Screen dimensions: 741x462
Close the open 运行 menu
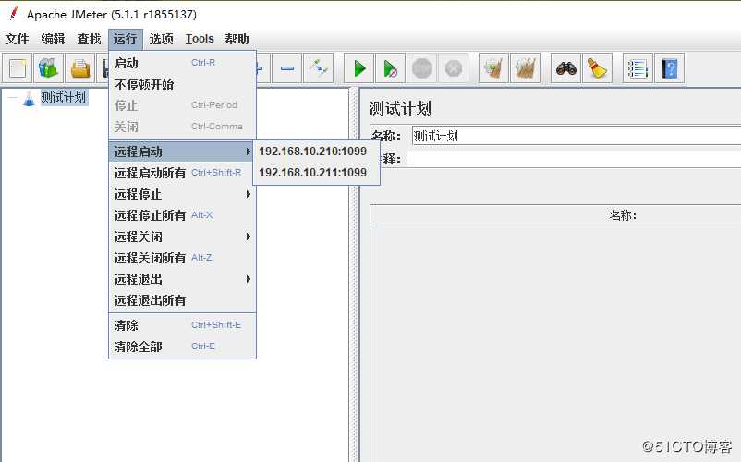(126, 39)
